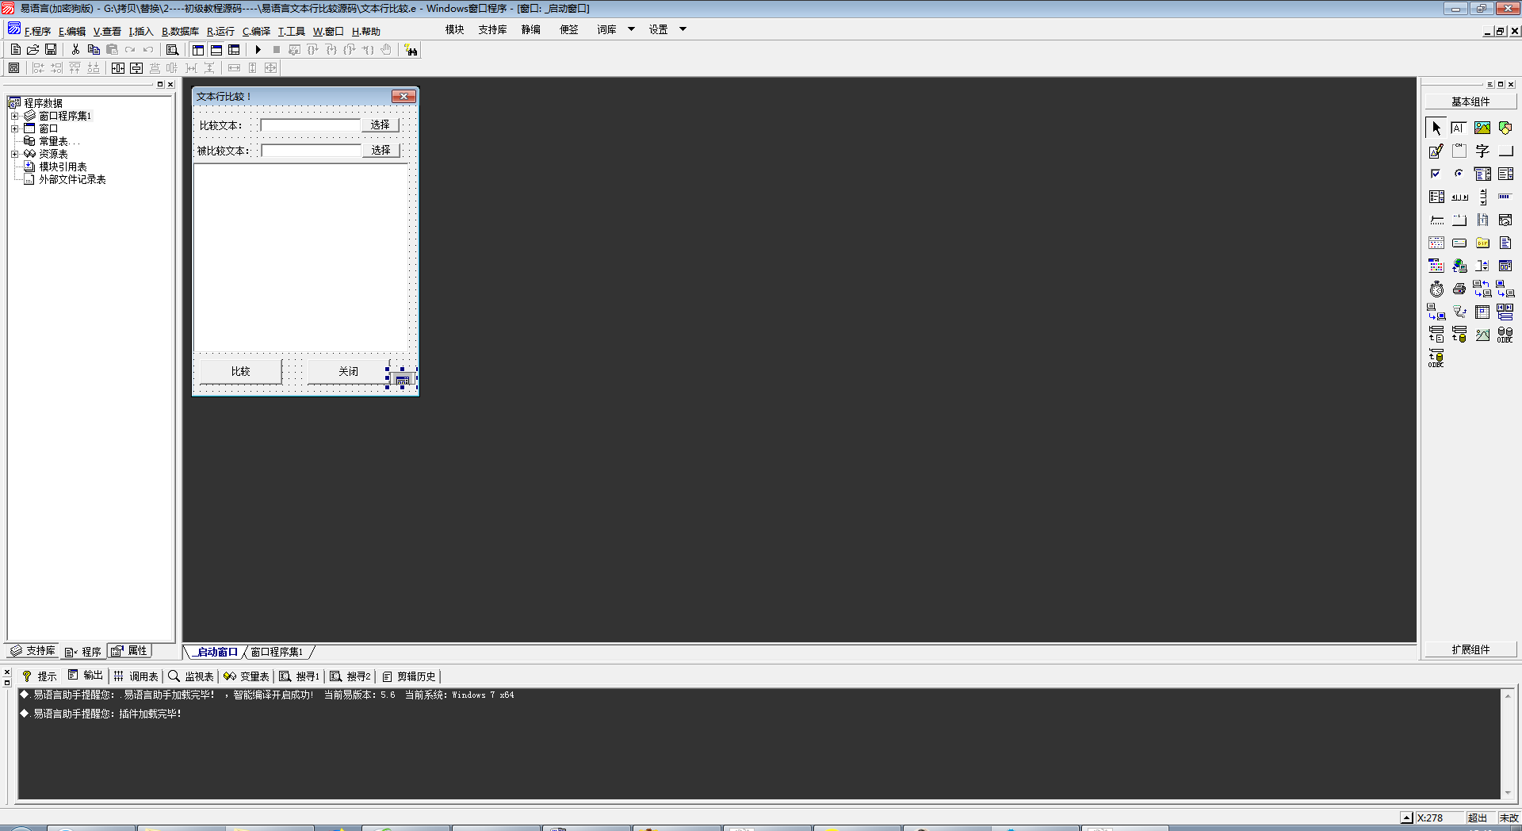Click 选择 button beside 被比较文本 field
This screenshot has height=831, width=1522.
pos(380,150)
